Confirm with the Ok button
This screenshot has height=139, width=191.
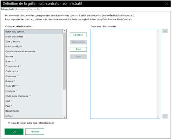14,132
